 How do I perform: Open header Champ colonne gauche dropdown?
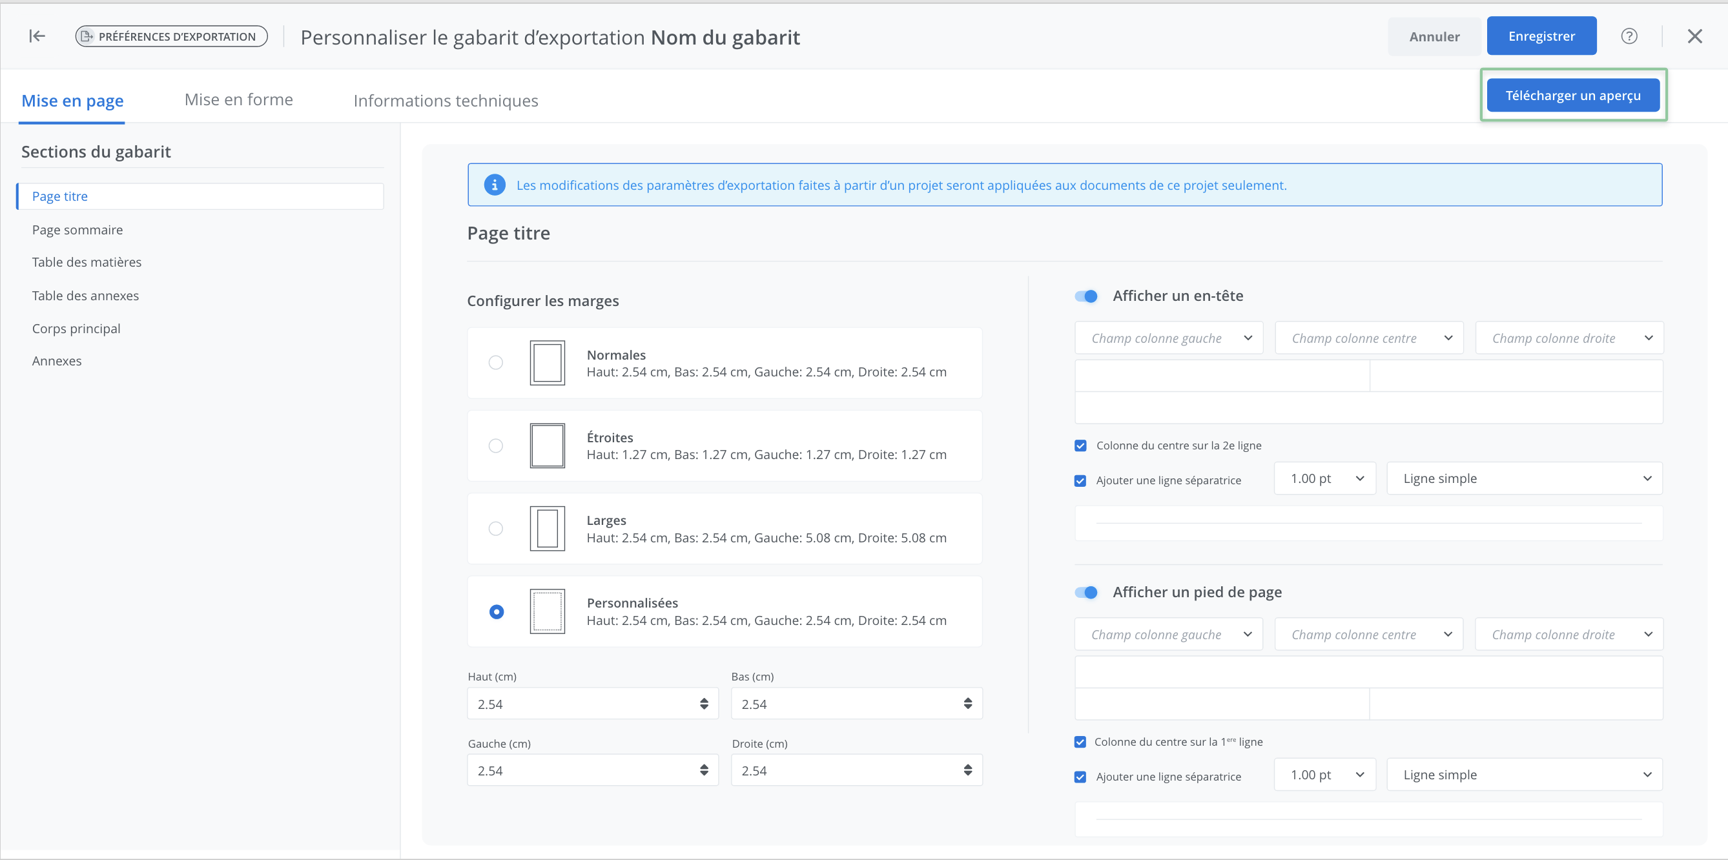pos(1168,338)
